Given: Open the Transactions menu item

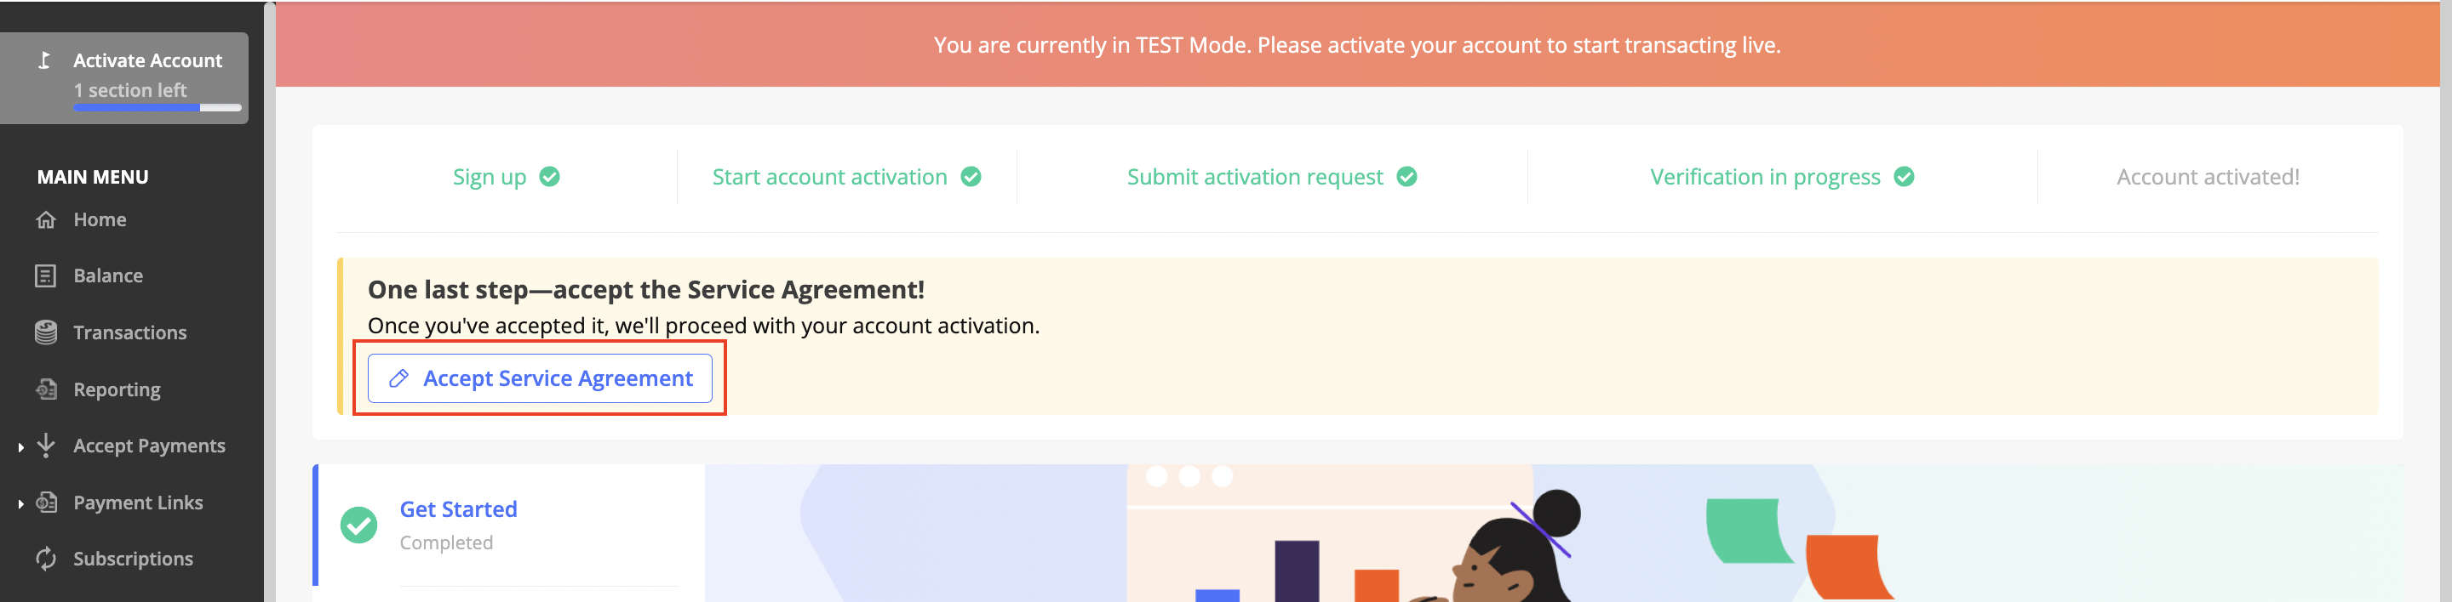Looking at the screenshot, I should point(129,332).
